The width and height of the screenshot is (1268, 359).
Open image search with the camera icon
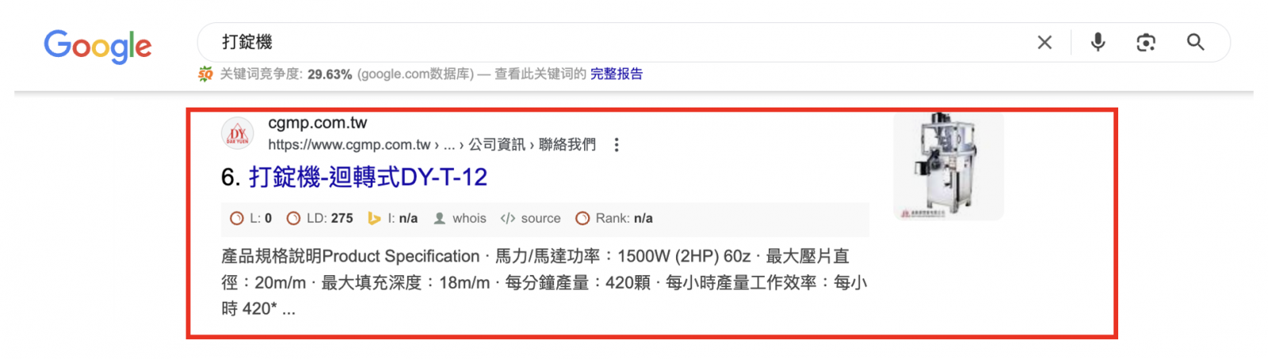pos(1146,43)
